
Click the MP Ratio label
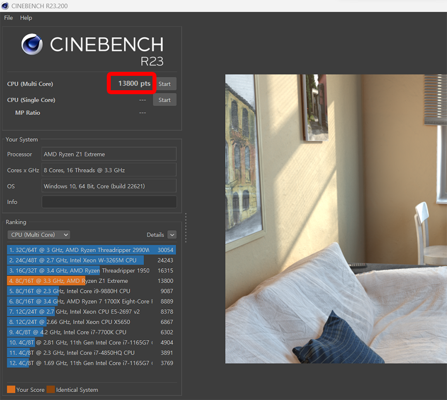[x=28, y=113]
